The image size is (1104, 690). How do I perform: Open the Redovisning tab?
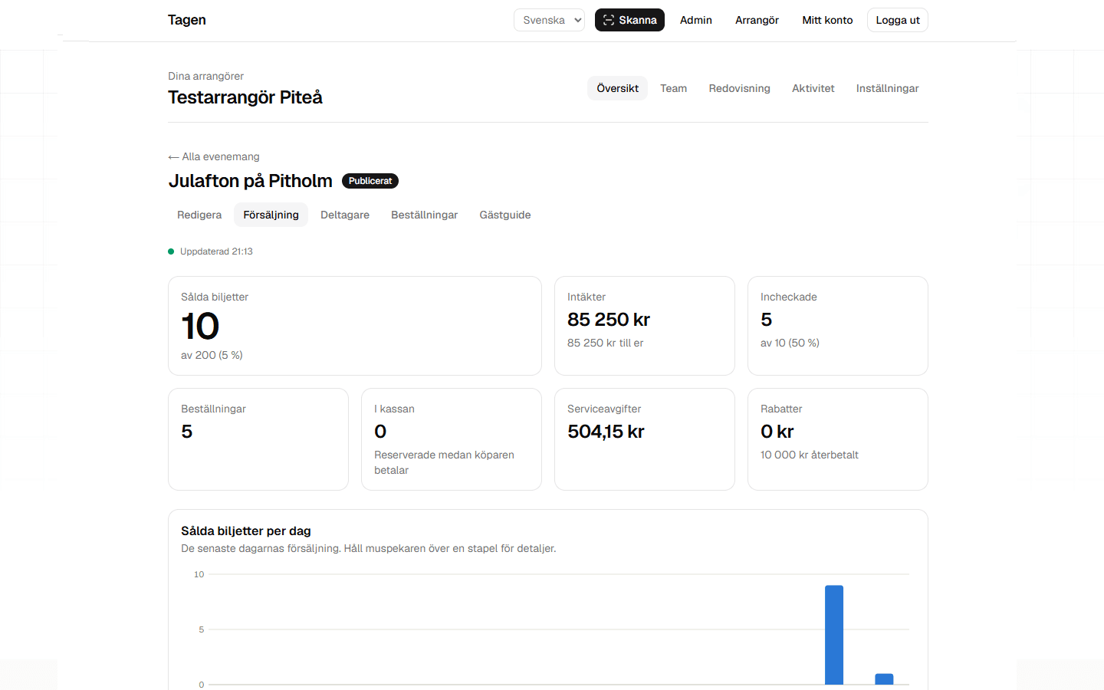pyautogui.click(x=739, y=88)
